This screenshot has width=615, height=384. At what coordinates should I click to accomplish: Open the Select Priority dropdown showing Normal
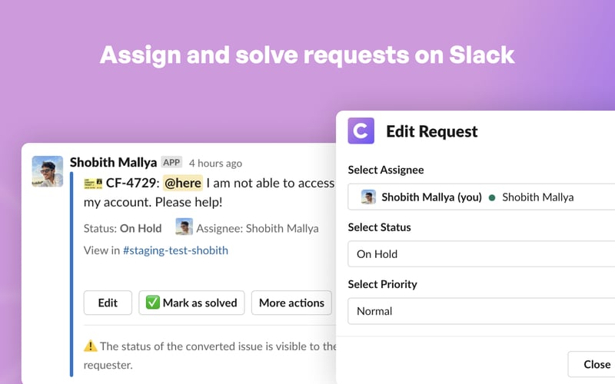[x=480, y=311]
